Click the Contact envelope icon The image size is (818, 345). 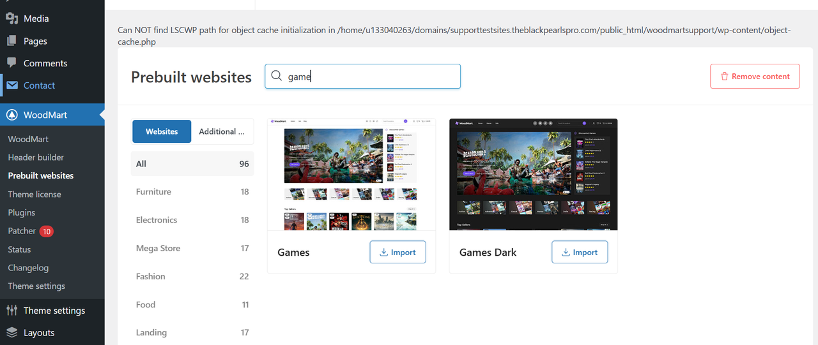click(12, 85)
